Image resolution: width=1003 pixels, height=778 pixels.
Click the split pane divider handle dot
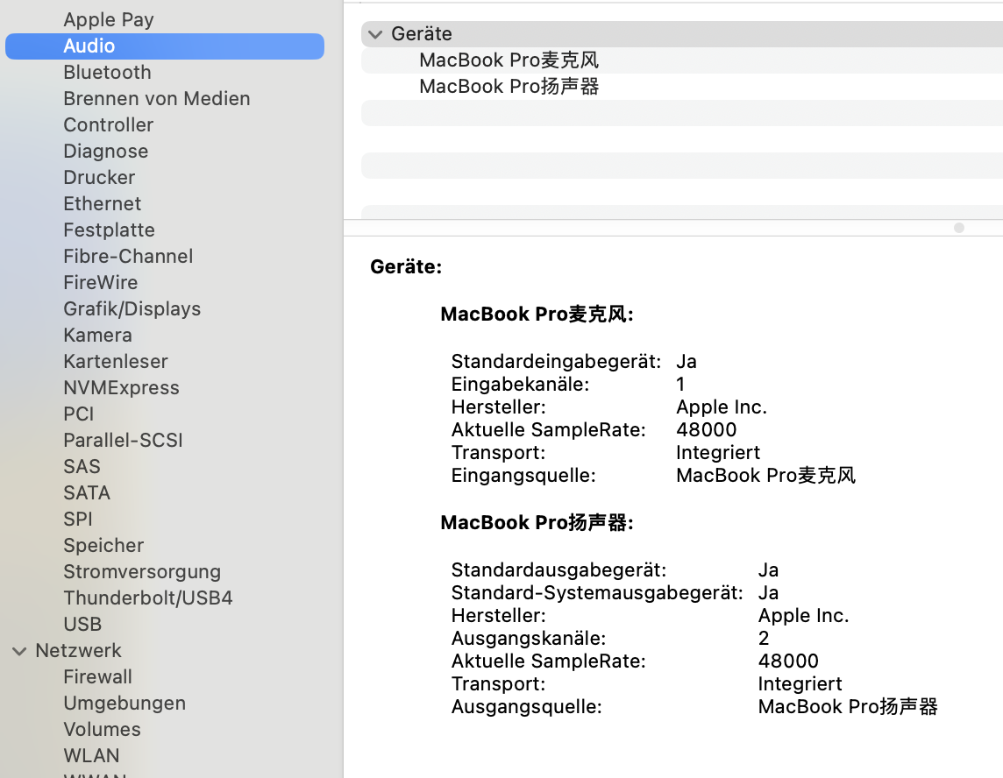(x=959, y=228)
